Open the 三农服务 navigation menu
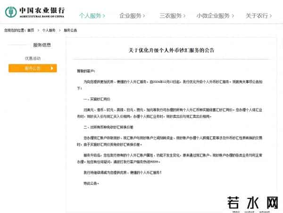This screenshot has height=213, width=283. [x=170, y=16]
